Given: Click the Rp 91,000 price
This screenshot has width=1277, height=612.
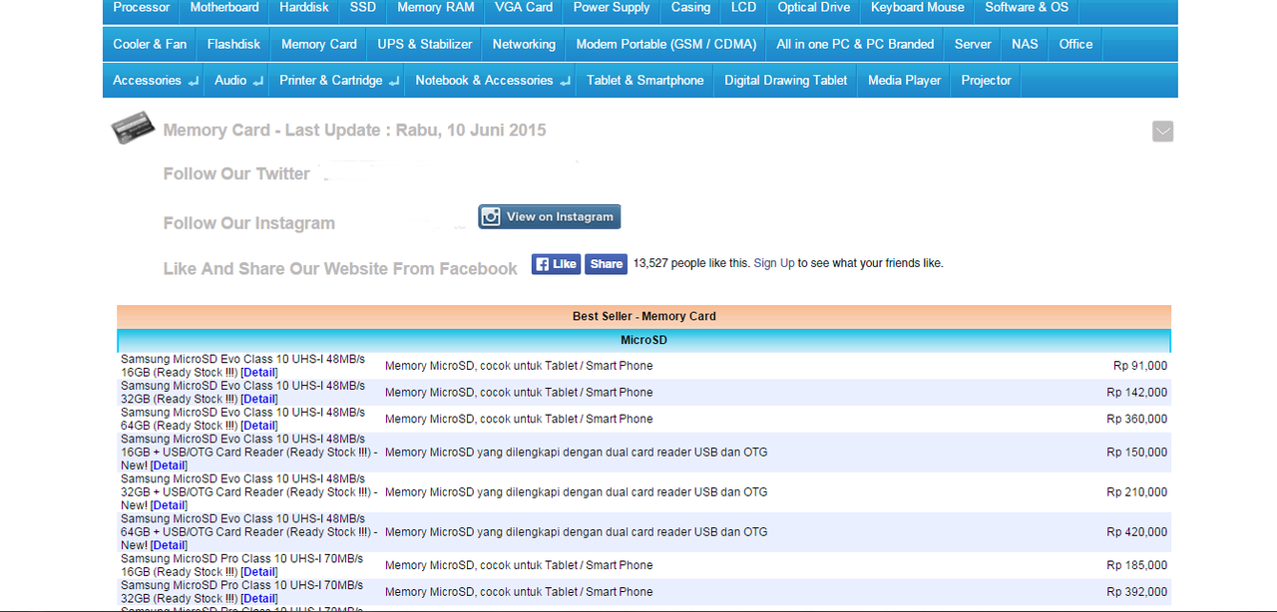Looking at the screenshot, I should 1140,366.
